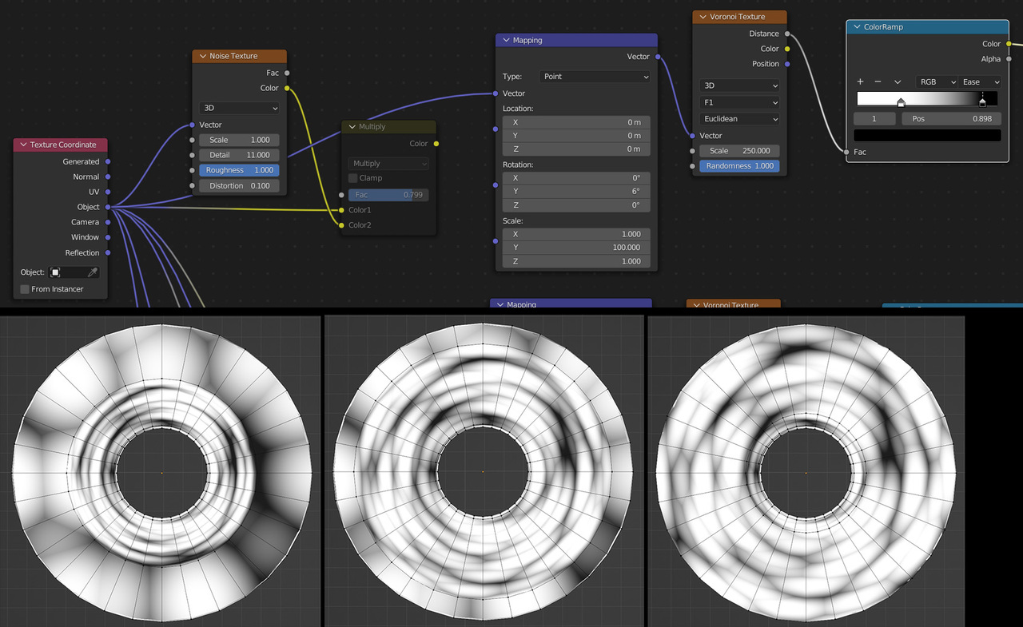Open the Euclidean distance metric dropdown

(x=739, y=119)
